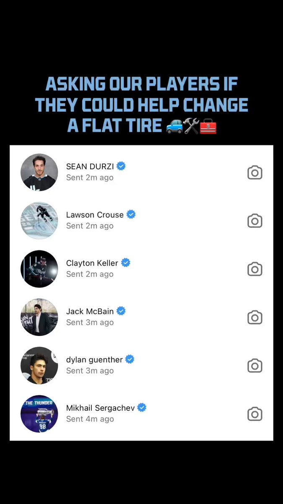Open Jack McBain's profile picture
The height and width of the screenshot is (504, 283).
click(39, 317)
